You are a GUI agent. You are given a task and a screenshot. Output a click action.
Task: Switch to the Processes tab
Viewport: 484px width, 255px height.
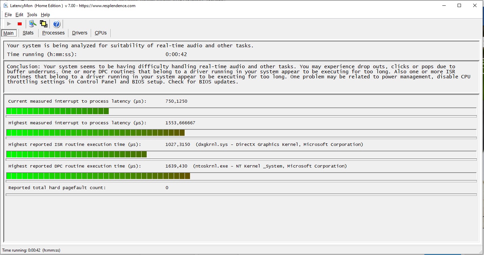tap(53, 33)
